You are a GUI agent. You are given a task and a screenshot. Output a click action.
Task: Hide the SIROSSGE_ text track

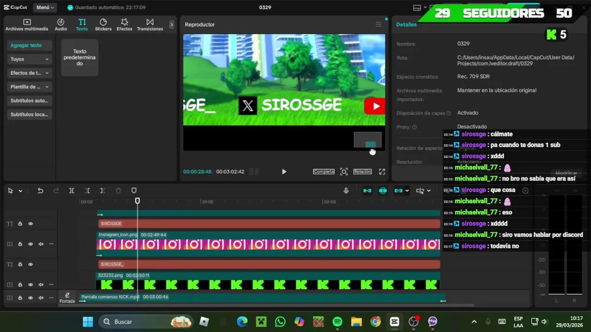30,264
